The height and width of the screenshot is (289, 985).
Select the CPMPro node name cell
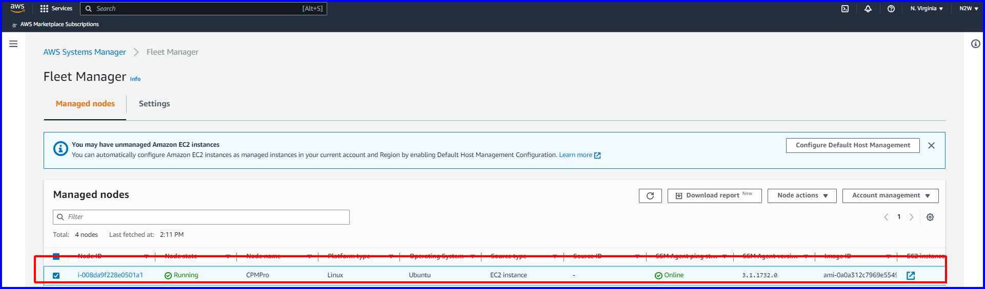pos(257,275)
